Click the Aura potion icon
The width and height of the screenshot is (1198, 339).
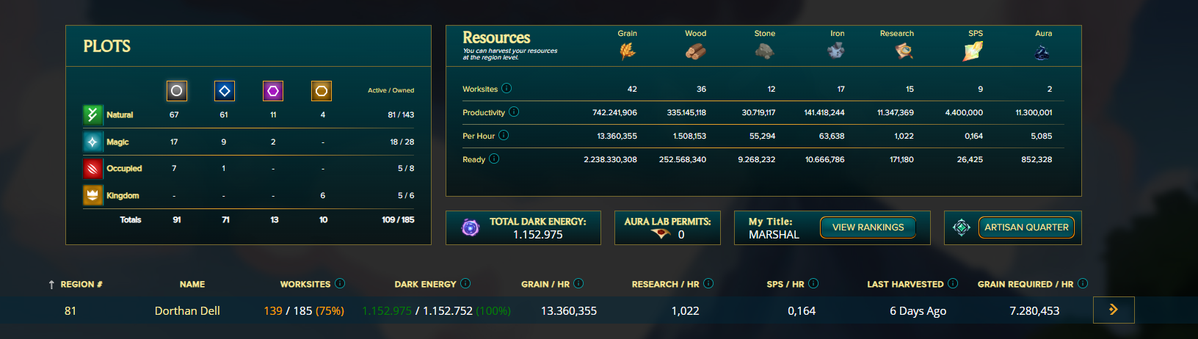click(1042, 52)
